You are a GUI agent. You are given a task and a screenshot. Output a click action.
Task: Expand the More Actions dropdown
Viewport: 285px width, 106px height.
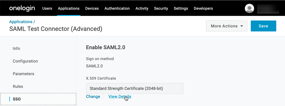coord(226,26)
